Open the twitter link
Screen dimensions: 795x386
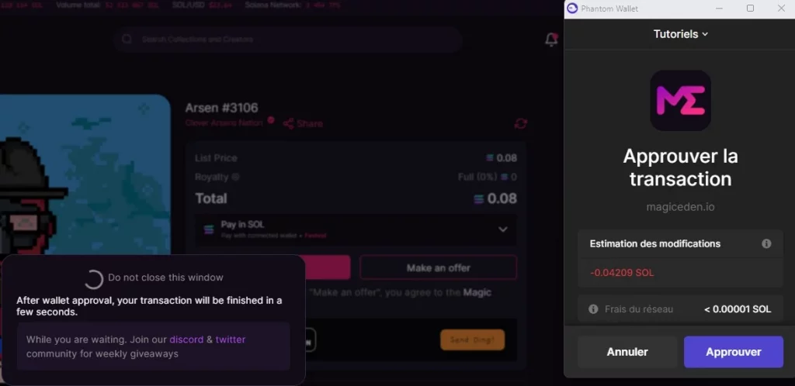pos(230,339)
